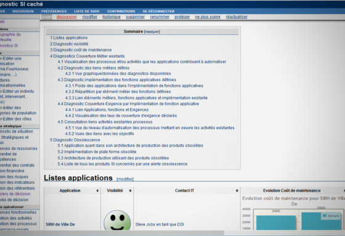This screenshot has height=236, width=345.
Task: Open sidebar link Créer-Editer des rôles
Action: (x=16, y=119)
